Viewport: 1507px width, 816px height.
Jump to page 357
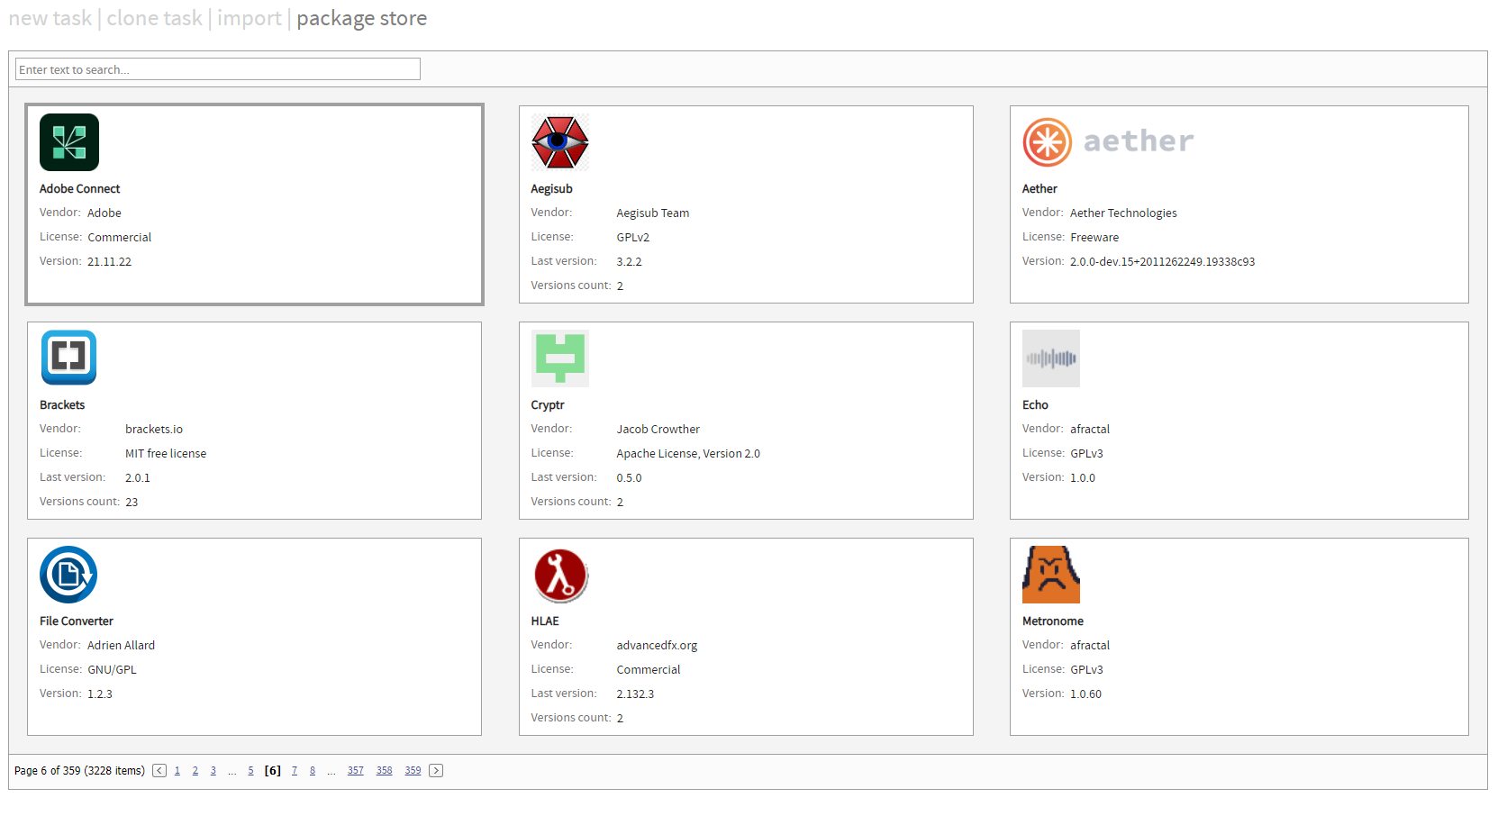point(355,770)
